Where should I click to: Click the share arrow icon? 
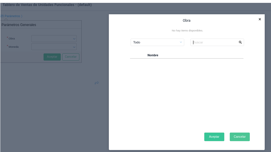[x=97, y=83]
